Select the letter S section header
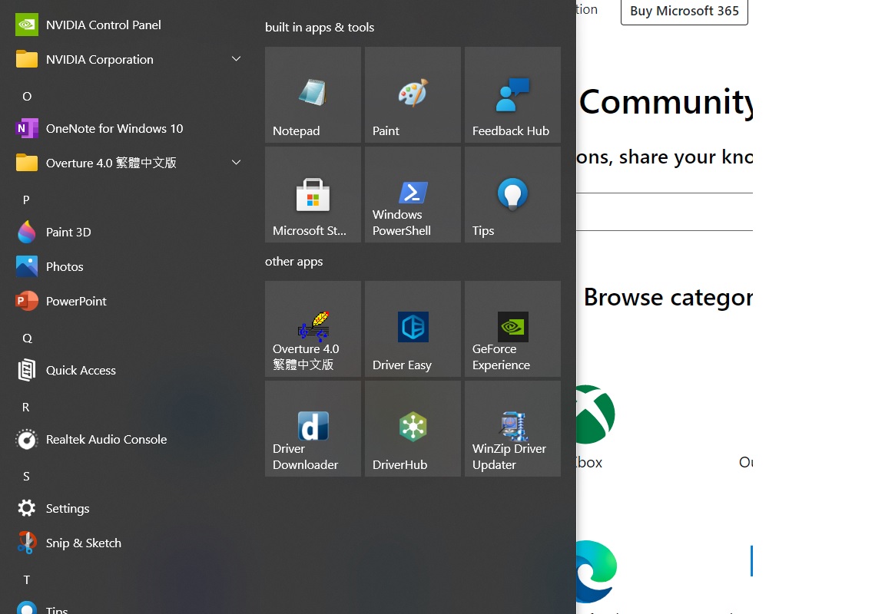The image size is (885, 614). coord(26,477)
